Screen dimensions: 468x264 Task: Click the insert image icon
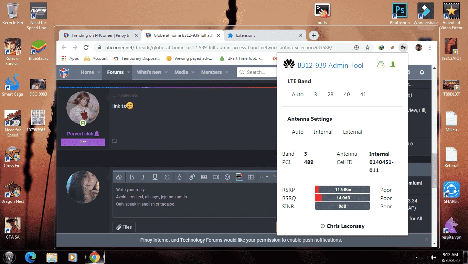(204, 177)
